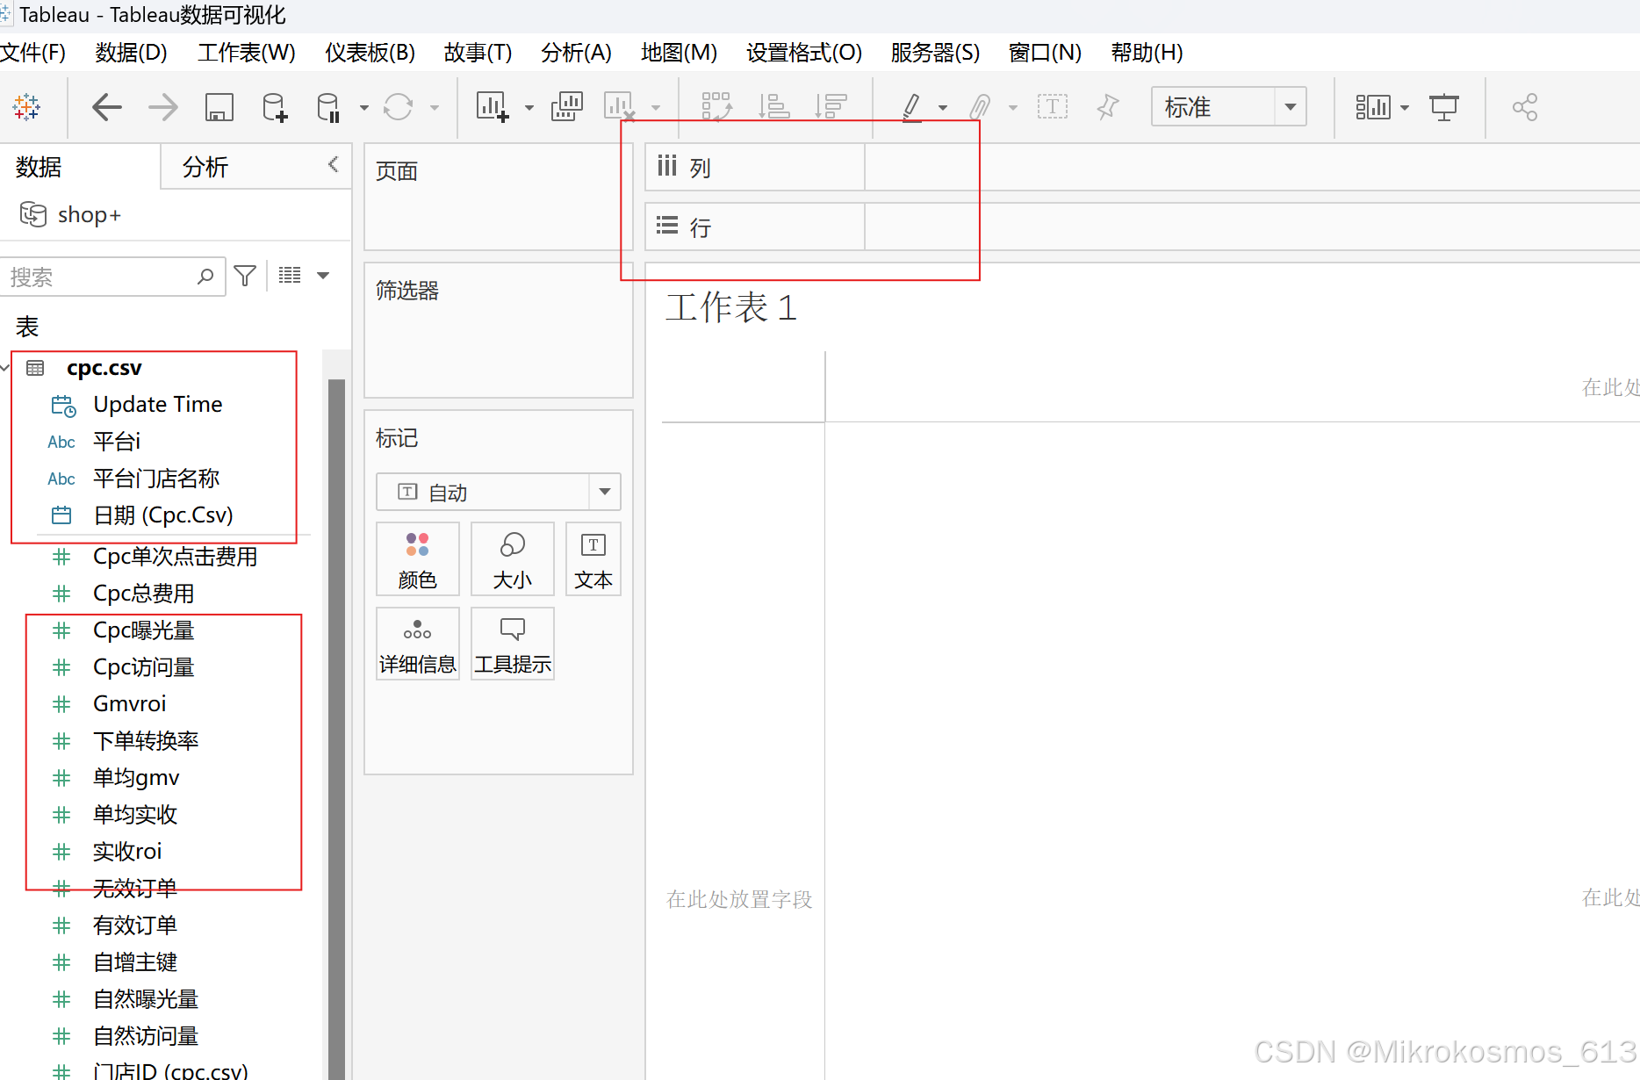The width and height of the screenshot is (1640, 1080).
Task: Open the Show Me cards dropdown arrow
Action: [x=1405, y=108]
